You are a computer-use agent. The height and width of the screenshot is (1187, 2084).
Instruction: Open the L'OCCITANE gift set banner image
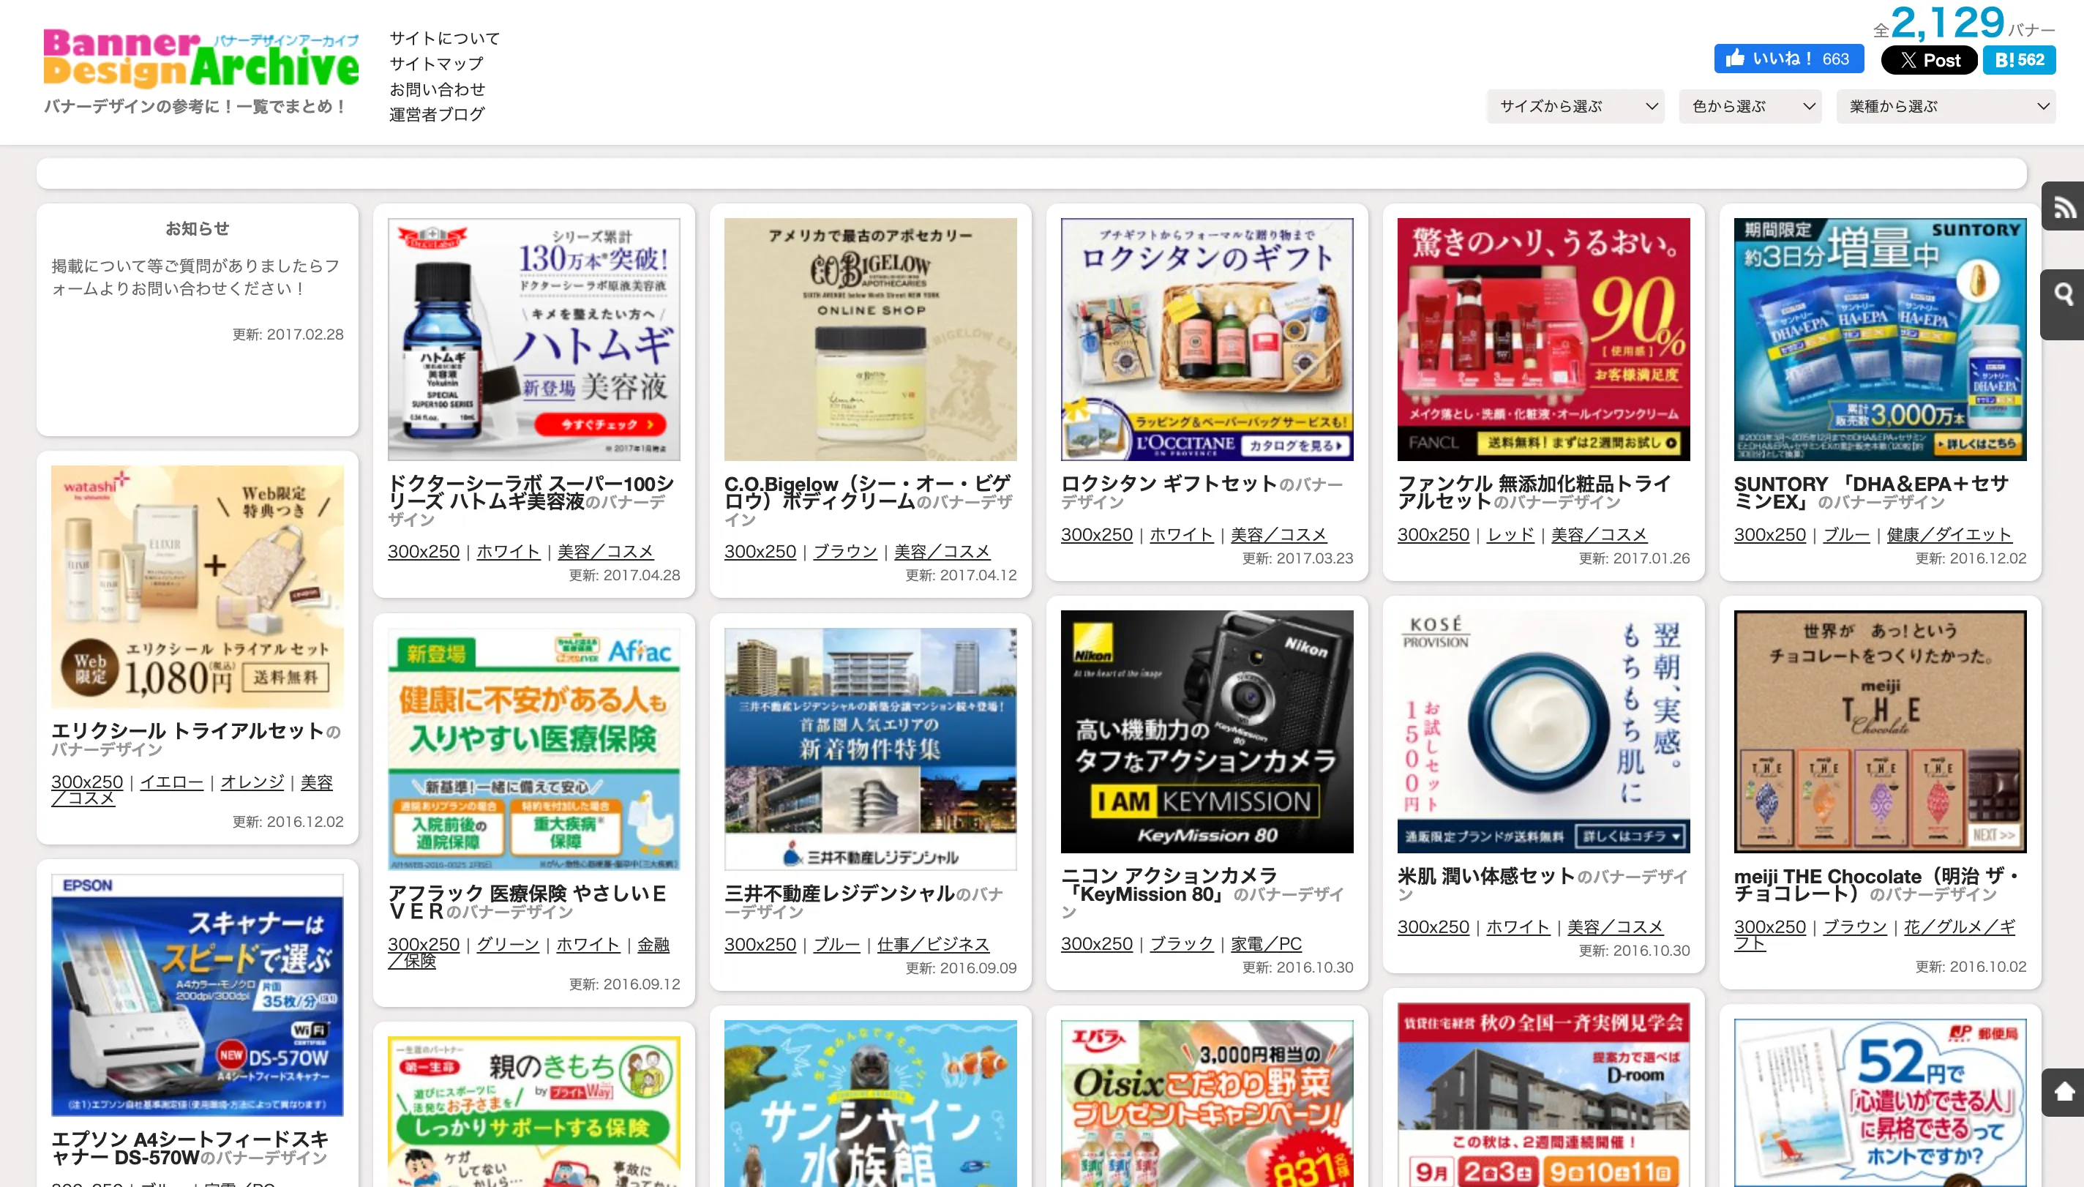(x=1206, y=339)
